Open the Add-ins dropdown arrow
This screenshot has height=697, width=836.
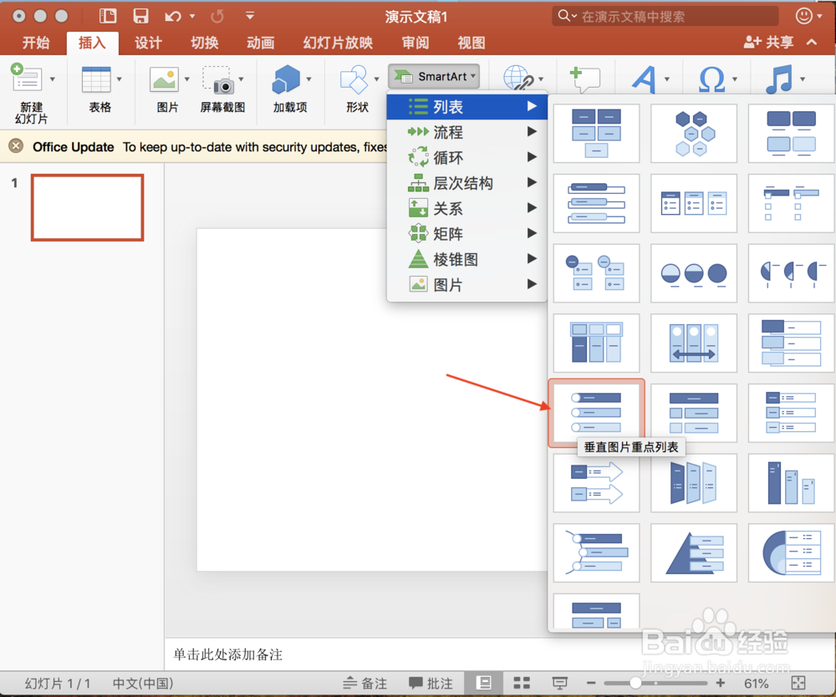[x=308, y=79]
